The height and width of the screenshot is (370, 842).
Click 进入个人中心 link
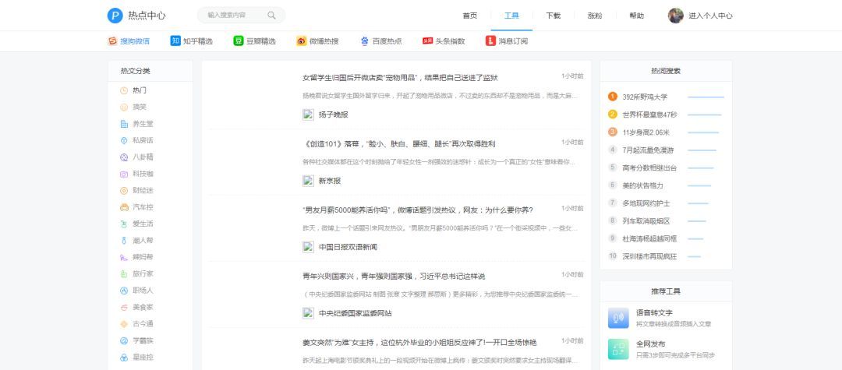(710, 16)
